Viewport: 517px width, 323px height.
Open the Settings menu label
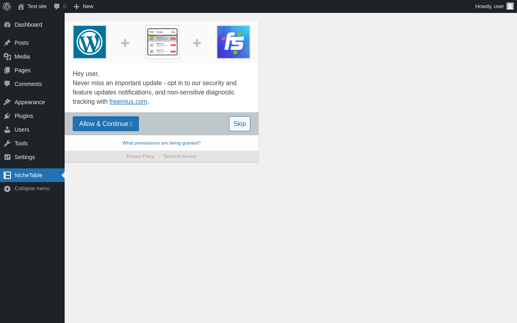click(x=25, y=157)
